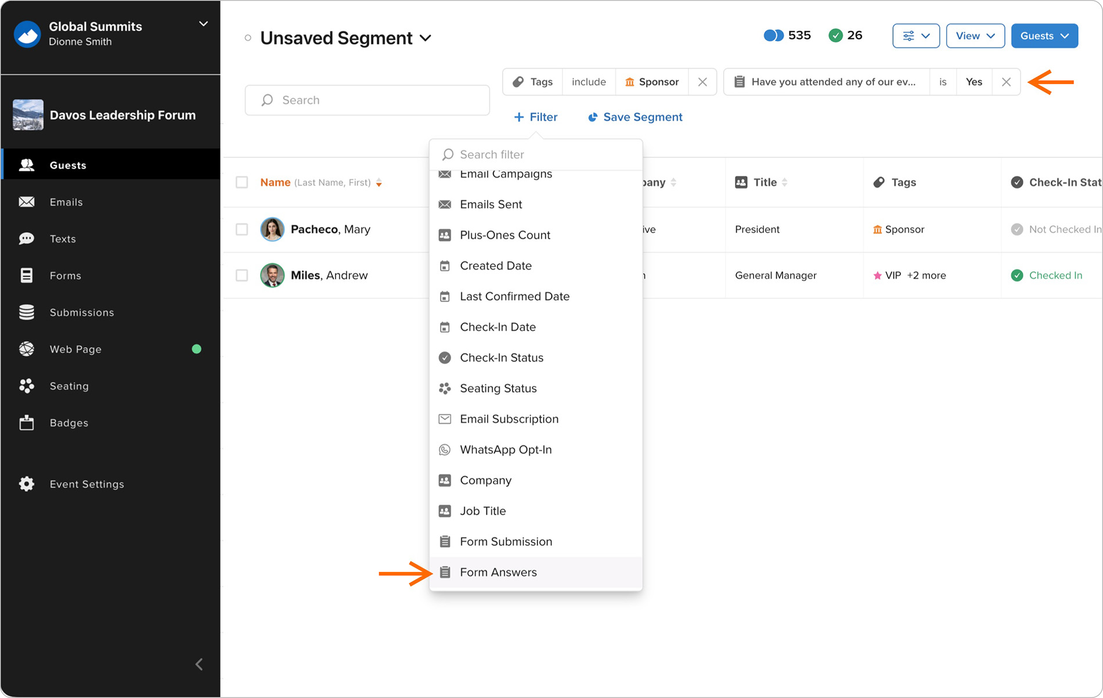Remove the Tags Sponsor filter
1103x698 pixels.
click(x=702, y=82)
